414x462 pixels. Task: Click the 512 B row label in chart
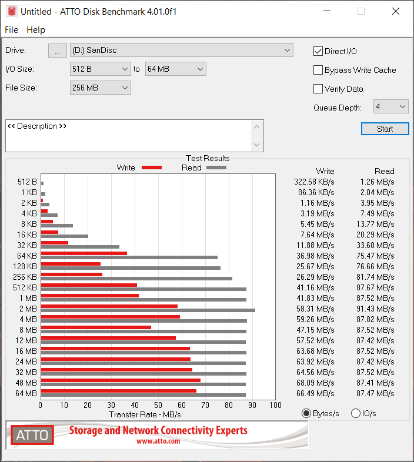pyautogui.click(x=27, y=182)
